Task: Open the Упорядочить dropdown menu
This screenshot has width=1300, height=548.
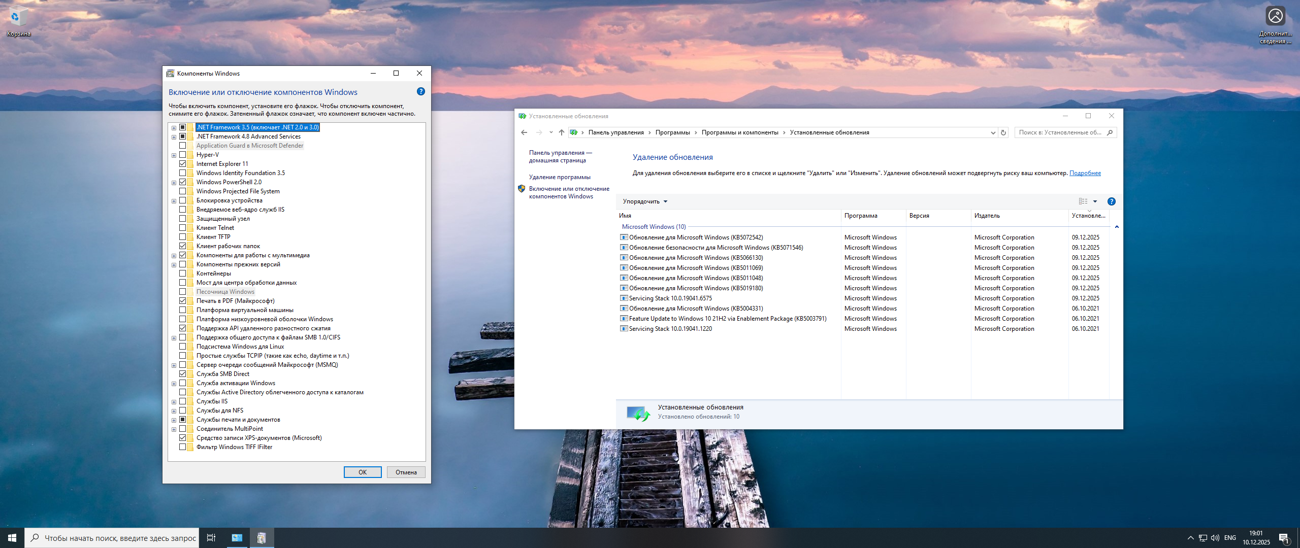Action: coord(644,201)
